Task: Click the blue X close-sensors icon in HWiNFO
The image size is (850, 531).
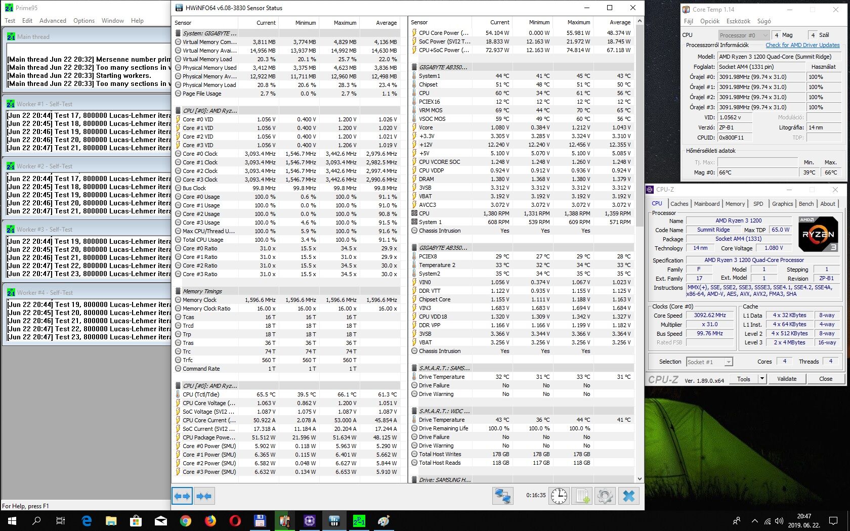Action: [629, 496]
